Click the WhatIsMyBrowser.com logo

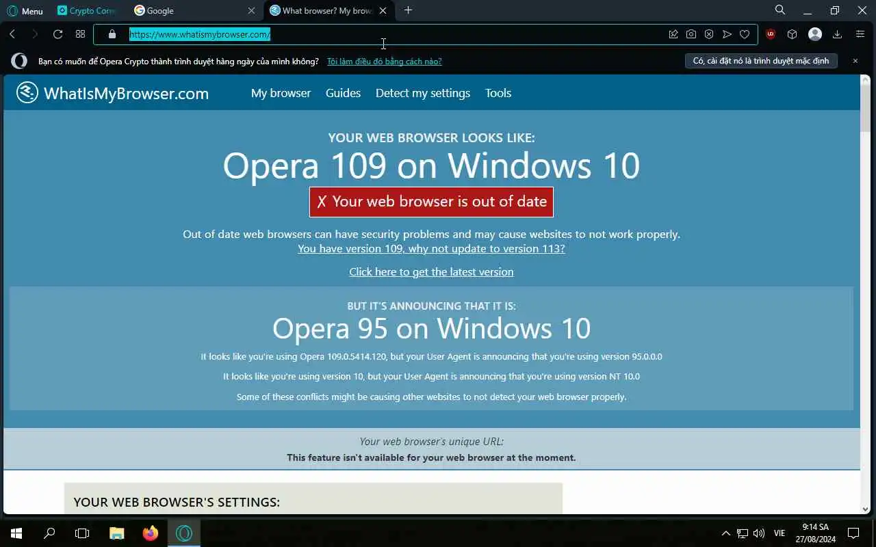point(112,93)
